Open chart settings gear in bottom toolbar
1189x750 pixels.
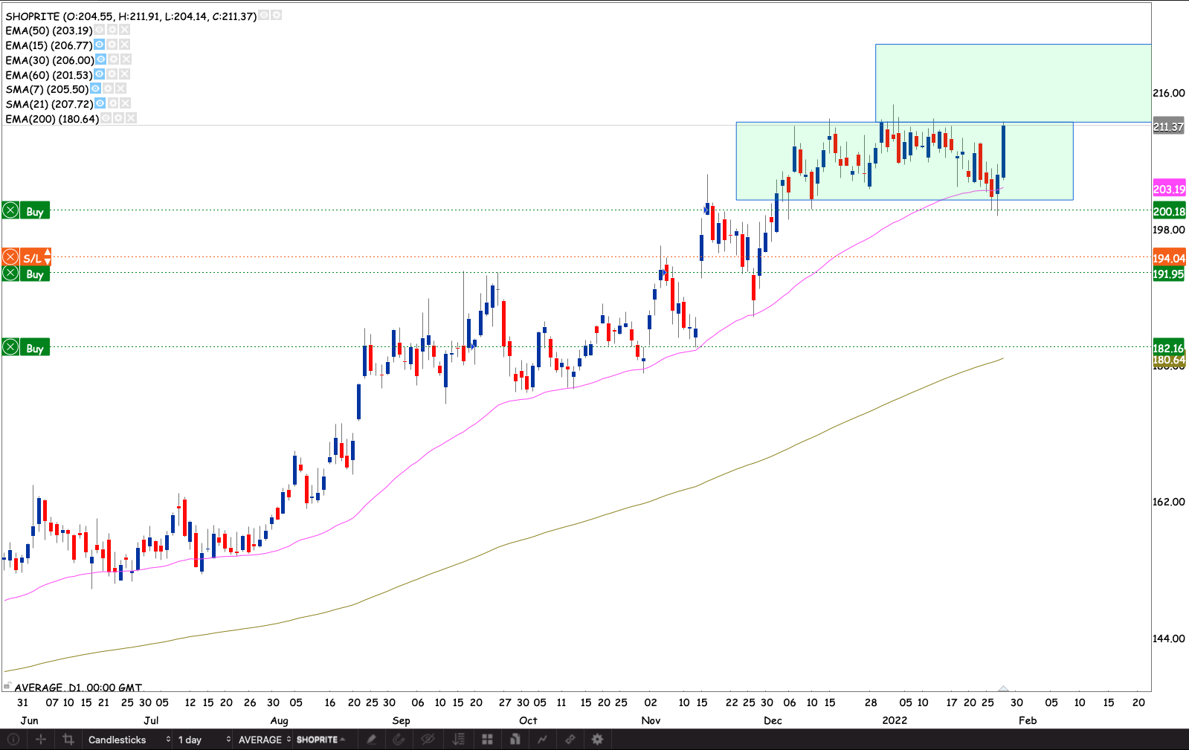pyautogui.click(x=597, y=740)
